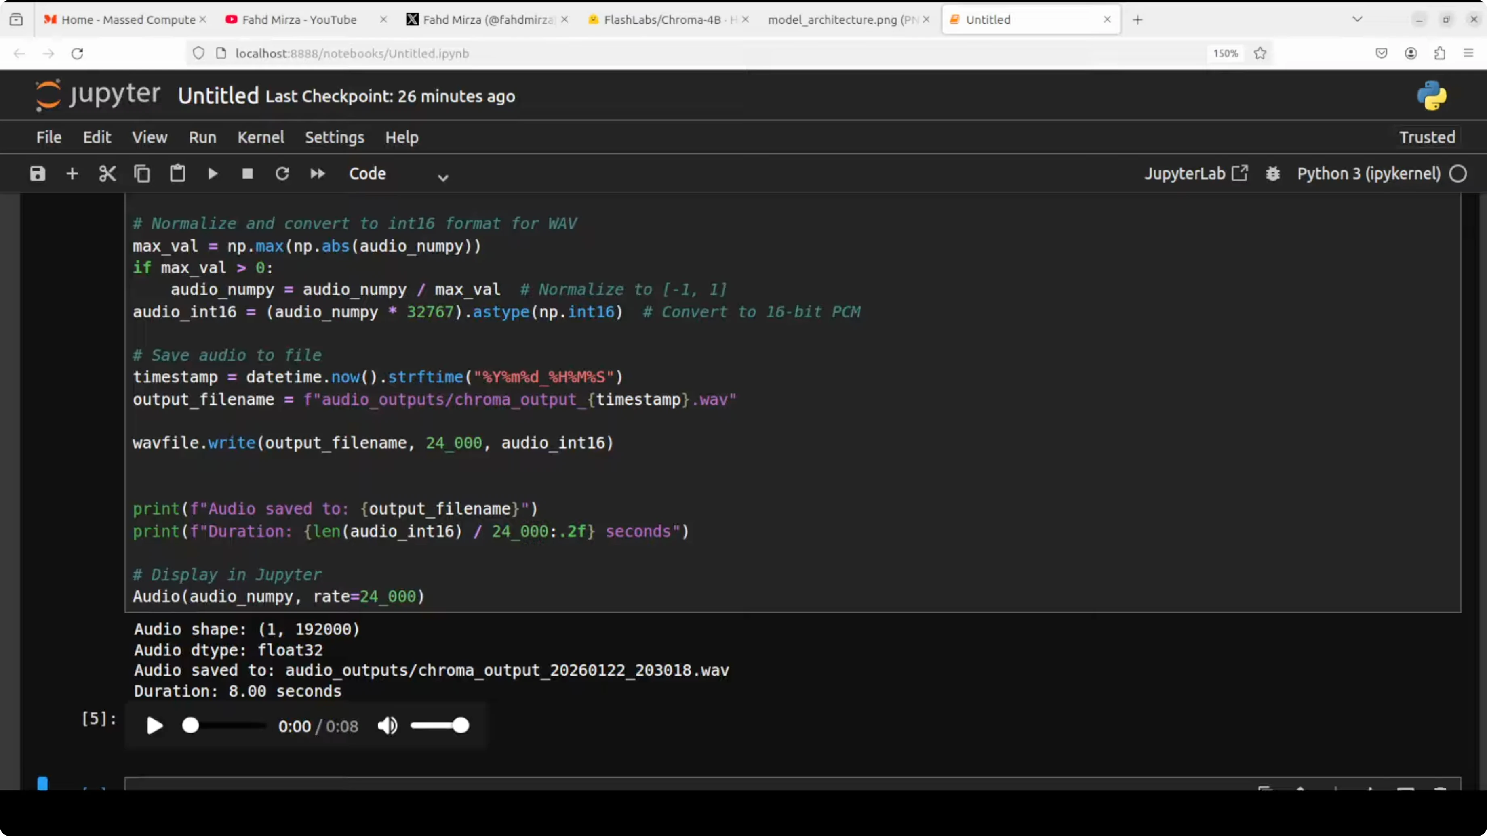
Task: Expand the browser tab list chevron
Action: pyautogui.click(x=1357, y=20)
